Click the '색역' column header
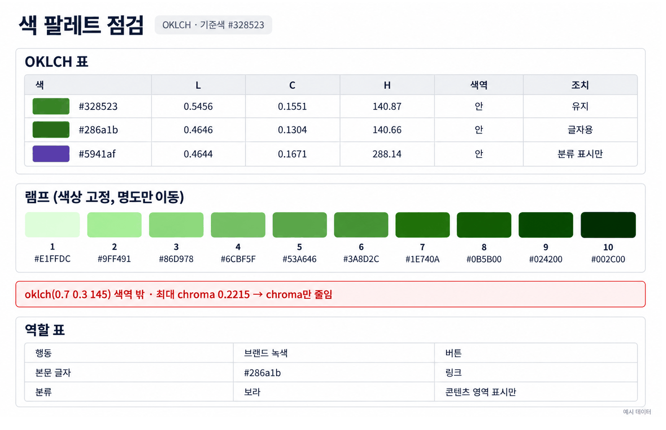The height and width of the screenshot is (430, 666). click(x=479, y=85)
